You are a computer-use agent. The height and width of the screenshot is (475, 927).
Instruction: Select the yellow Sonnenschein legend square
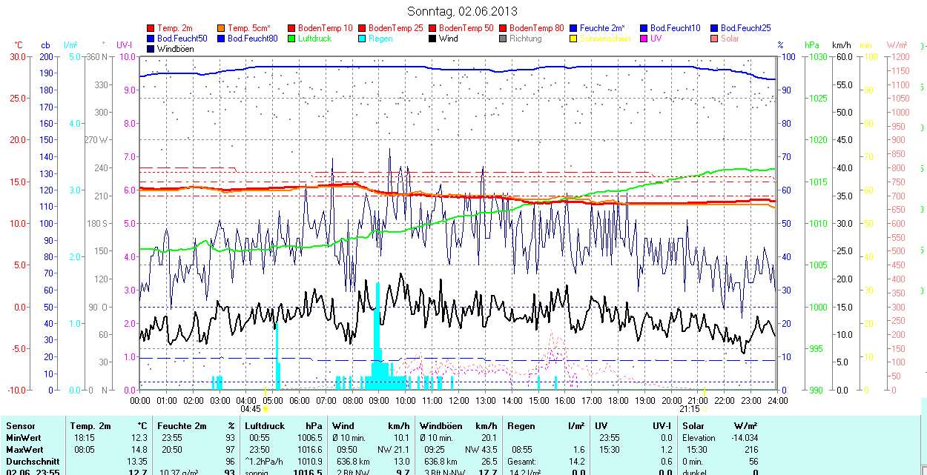coord(573,39)
